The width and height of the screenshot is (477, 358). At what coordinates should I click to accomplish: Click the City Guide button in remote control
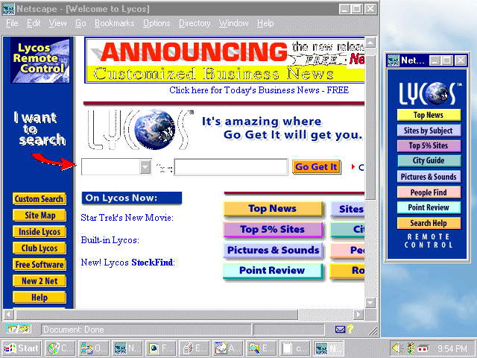point(429,160)
